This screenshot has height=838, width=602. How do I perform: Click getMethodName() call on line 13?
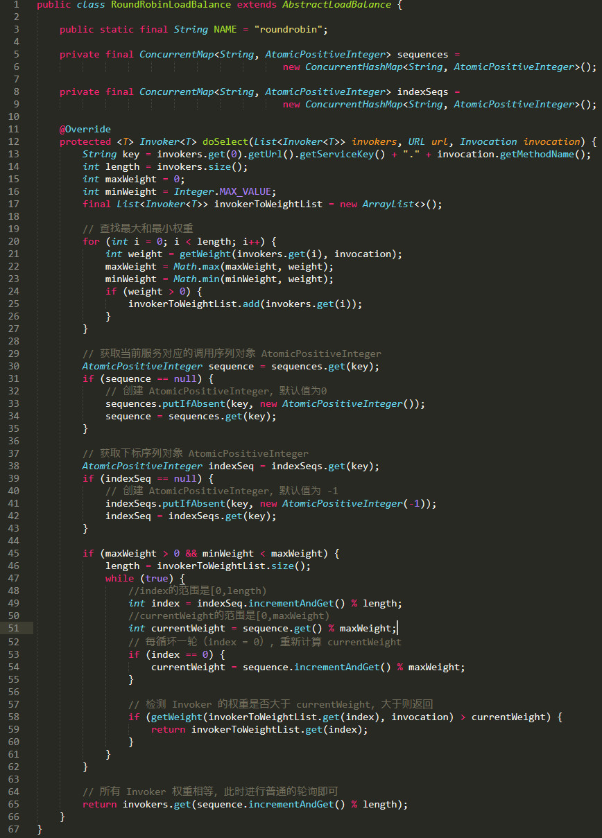(543, 155)
